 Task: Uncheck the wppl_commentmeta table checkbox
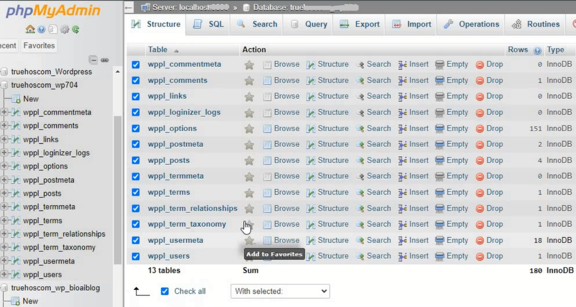pyautogui.click(x=136, y=65)
